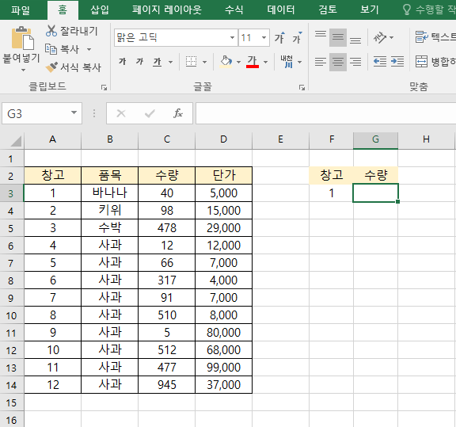Select cell containing 945
The image size is (456, 427).
166,385
